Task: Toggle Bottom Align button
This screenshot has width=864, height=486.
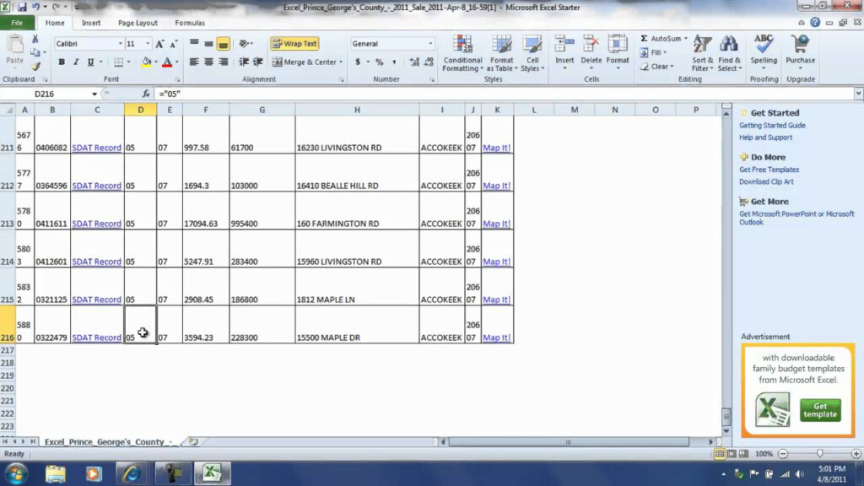Action: click(223, 44)
